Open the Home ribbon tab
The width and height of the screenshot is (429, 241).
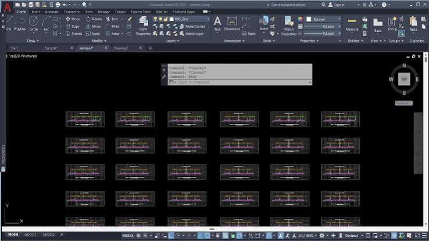(x=22, y=12)
